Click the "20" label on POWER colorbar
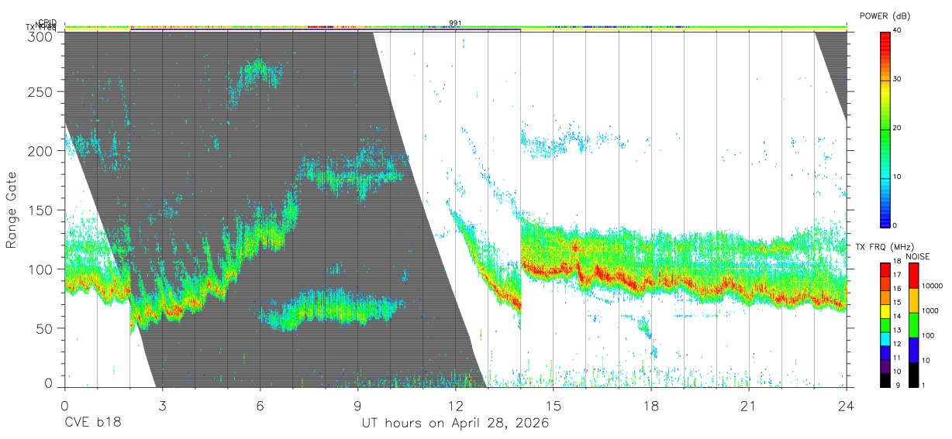This screenshot has height=439, width=952. click(897, 129)
